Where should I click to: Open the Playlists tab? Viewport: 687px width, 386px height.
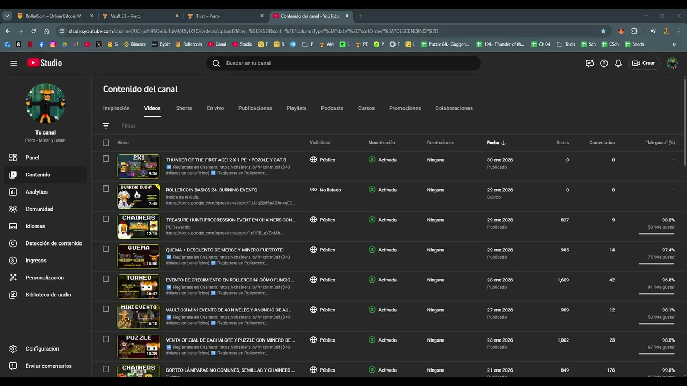296,108
